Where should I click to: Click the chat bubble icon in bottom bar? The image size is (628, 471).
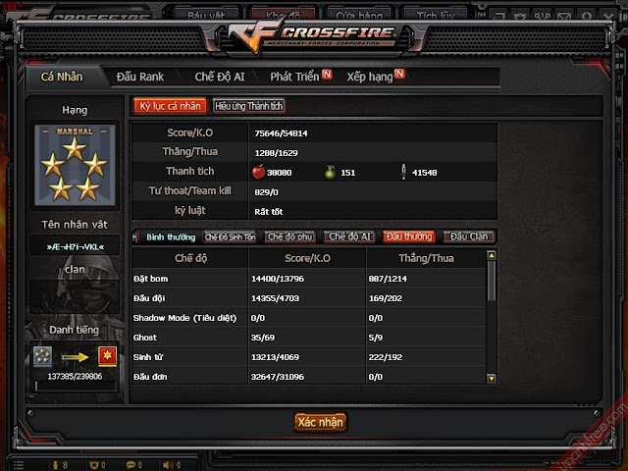point(131,465)
